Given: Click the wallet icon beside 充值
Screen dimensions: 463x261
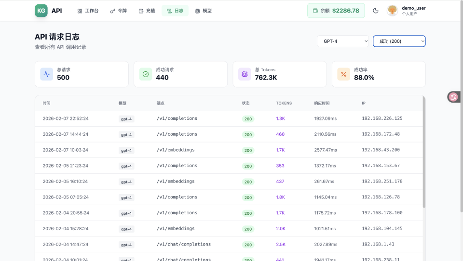Looking at the screenshot, I should [x=141, y=11].
